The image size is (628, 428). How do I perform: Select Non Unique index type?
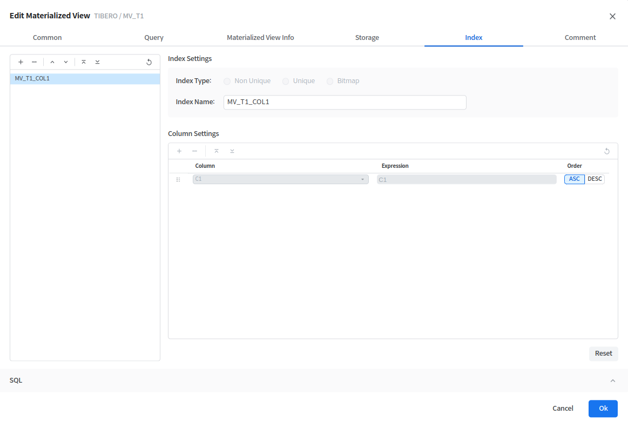click(227, 81)
